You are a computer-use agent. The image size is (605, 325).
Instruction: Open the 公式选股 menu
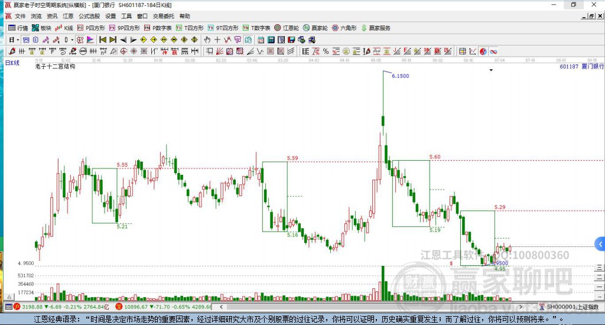click(88, 17)
